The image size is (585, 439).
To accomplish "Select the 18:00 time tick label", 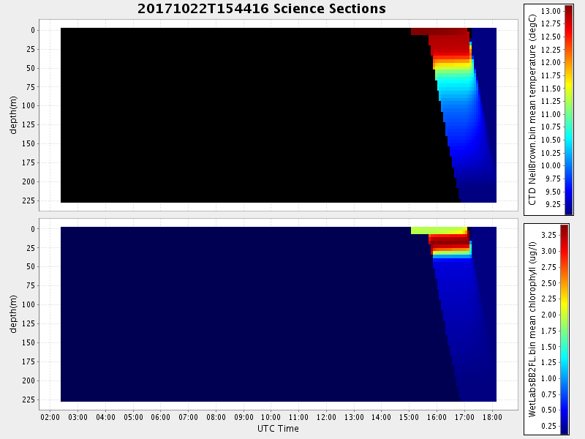I will [x=491, y=417].
